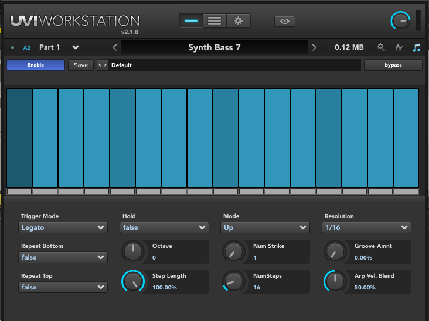Click the first step velocity bar
Image resolution: width=429 pixels, height=321 pixels.
coord(19,138)
